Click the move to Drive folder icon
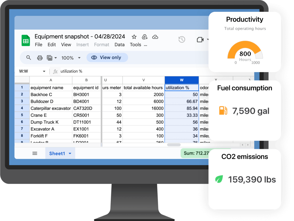Screen dimensions: 294x221 pos(145,37)
